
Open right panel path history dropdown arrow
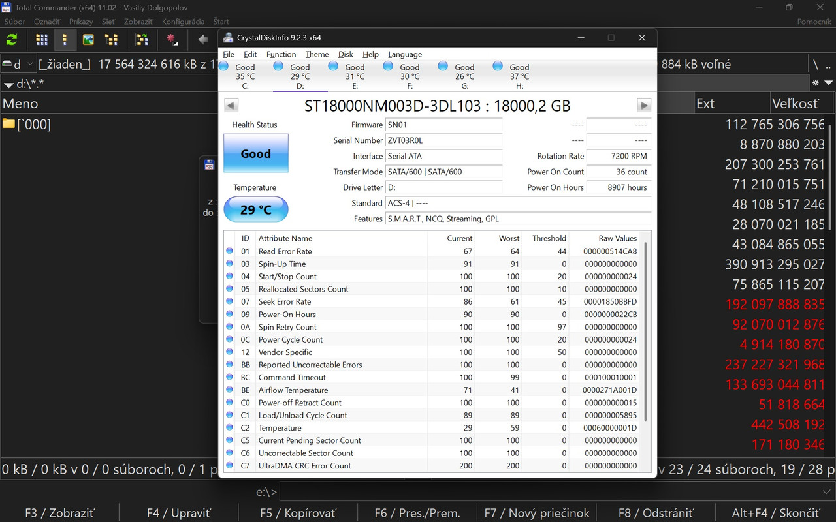pos(829,84)
